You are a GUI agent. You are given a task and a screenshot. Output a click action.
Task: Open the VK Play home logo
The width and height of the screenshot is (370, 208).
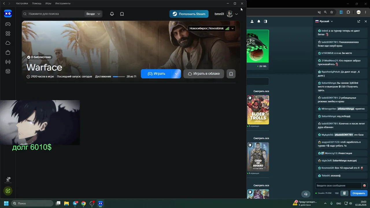coord(8,13)
